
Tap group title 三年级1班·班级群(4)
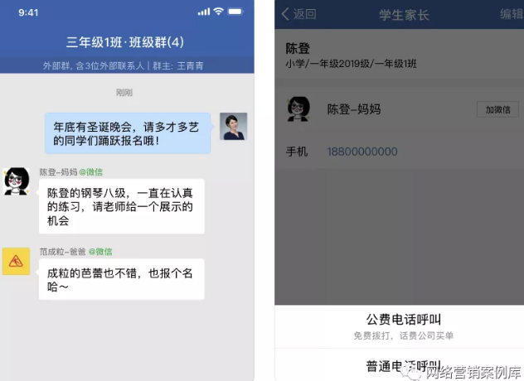(125, 42)
